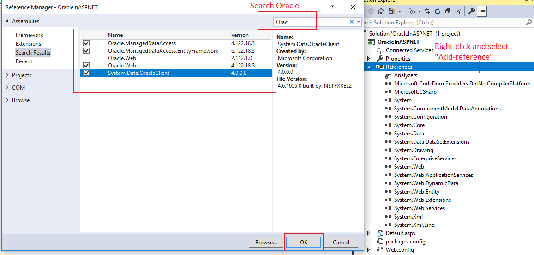This screenshot has width=534, height=255.
Task: Select System.Data.DataSetExtensions reference
Action: [432, 141]
